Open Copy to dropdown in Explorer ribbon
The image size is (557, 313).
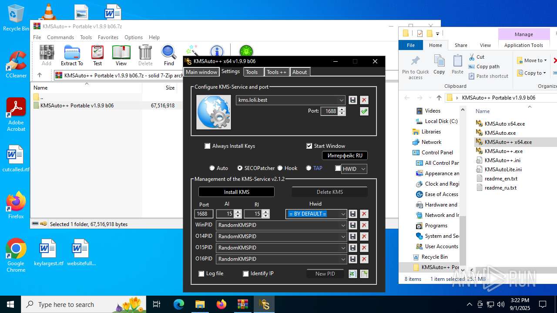532,73
